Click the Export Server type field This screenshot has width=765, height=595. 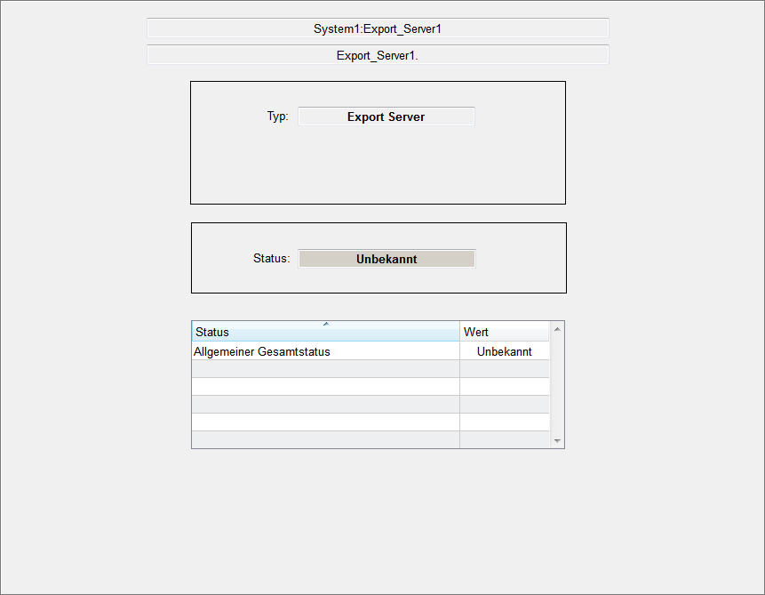coord(386,117)
